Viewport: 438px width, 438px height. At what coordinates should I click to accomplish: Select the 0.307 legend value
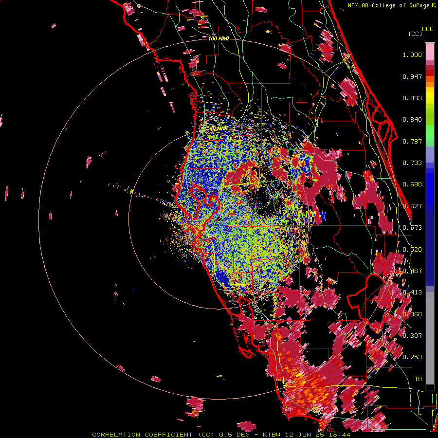[x=412, y=335]
